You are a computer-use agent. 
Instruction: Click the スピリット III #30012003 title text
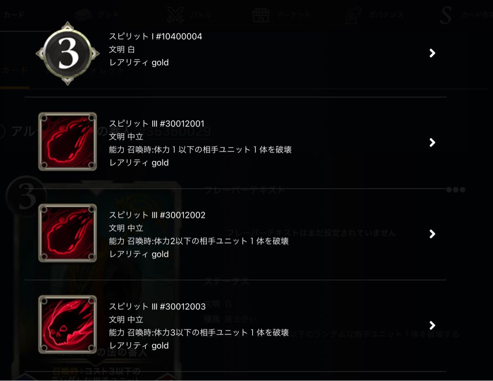coord(157,307)
